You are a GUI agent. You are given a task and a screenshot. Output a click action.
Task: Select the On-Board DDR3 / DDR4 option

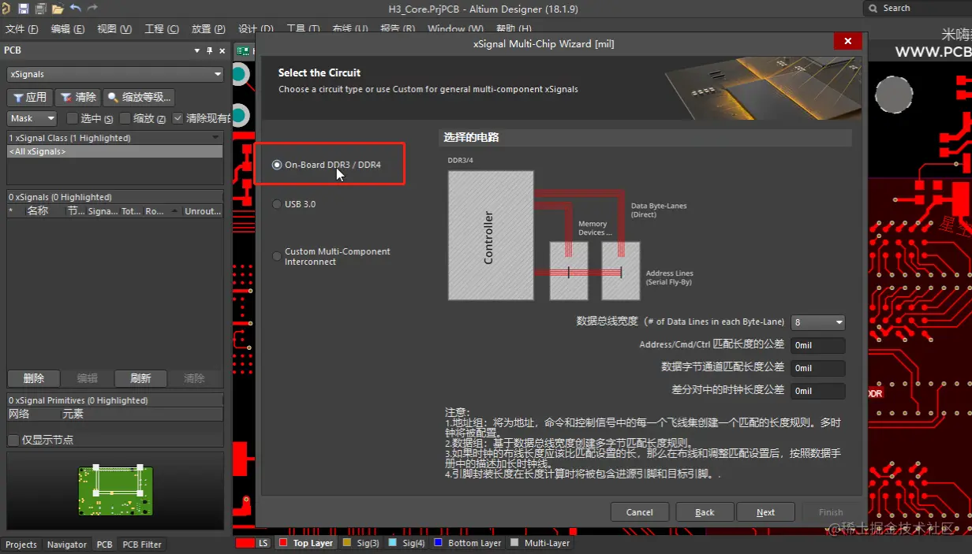point(327,165)
